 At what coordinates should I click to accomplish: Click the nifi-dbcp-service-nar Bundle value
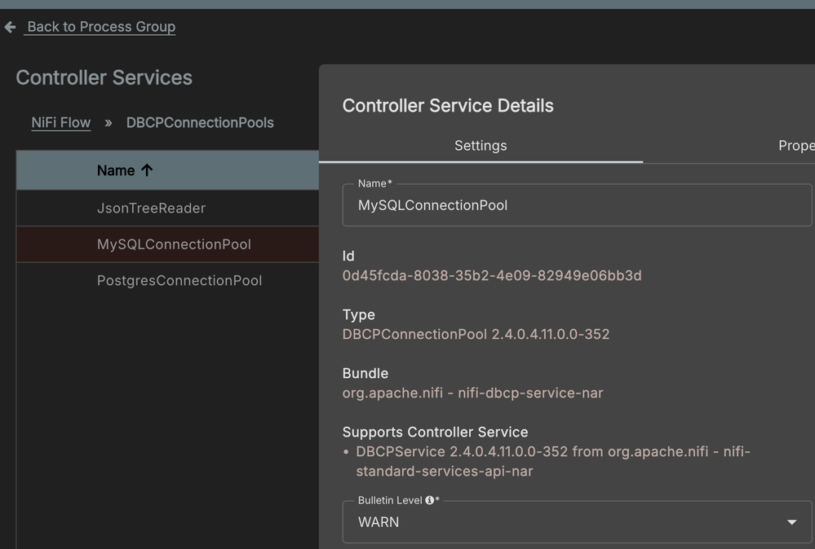[472, 393]
